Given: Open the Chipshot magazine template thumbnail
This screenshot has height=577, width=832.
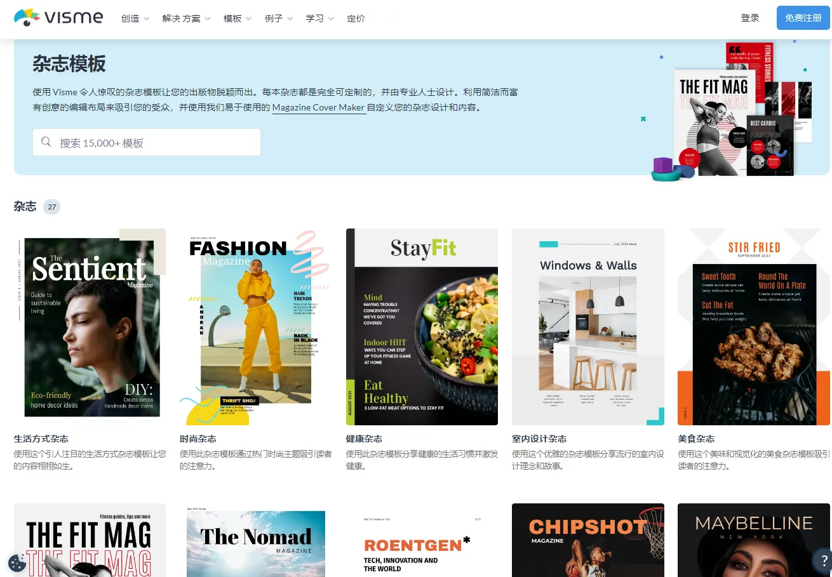Looking at the screenshot, I should [x=588, y=540].
